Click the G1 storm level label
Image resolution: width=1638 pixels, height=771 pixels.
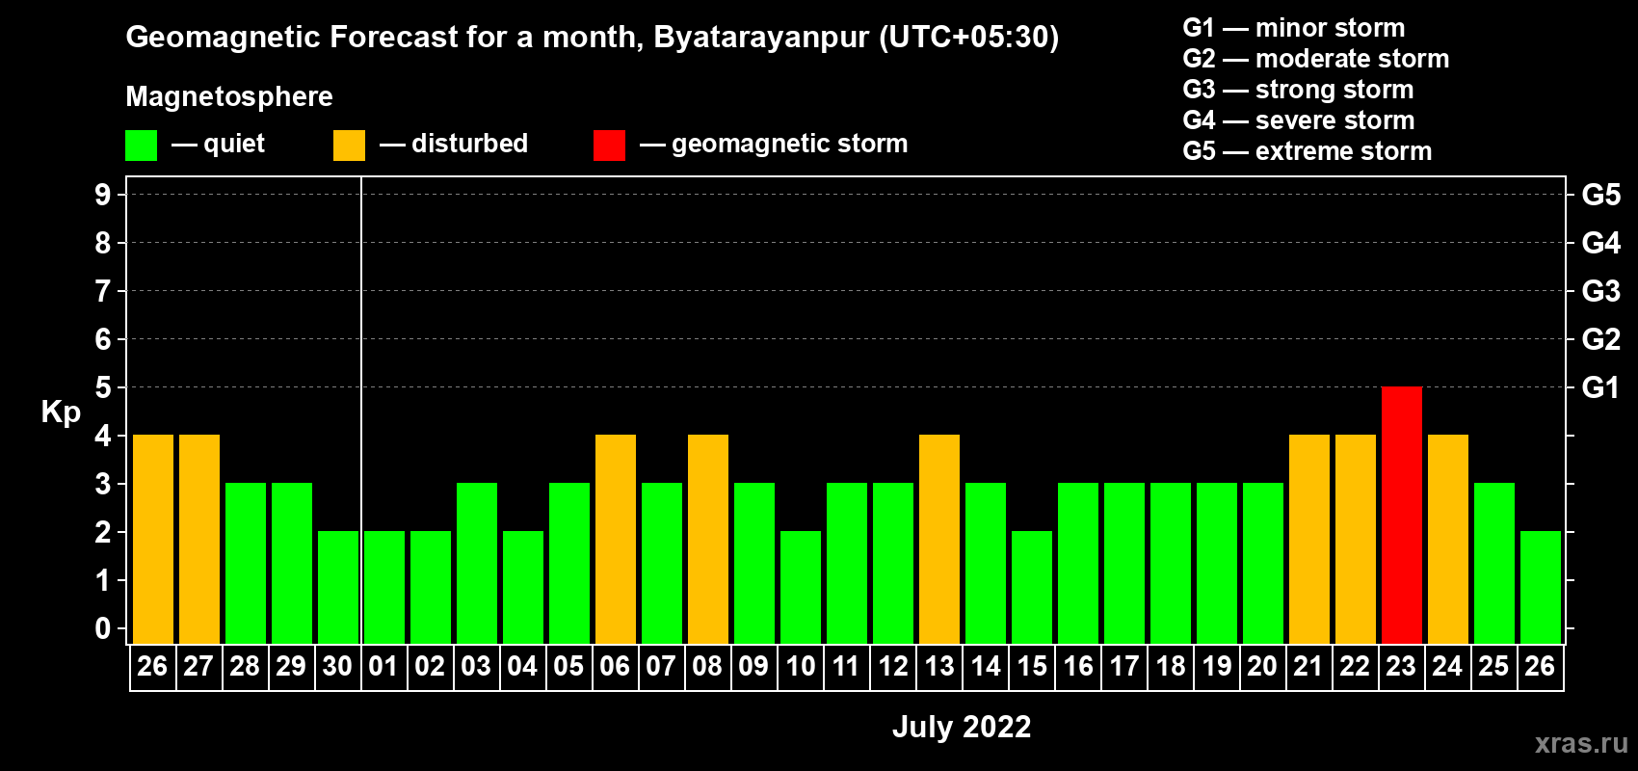pyautogui.click(x=1600, y=387)
